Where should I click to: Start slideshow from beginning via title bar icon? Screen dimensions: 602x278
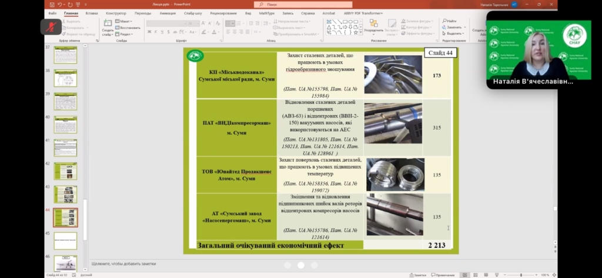coord(76,5)
